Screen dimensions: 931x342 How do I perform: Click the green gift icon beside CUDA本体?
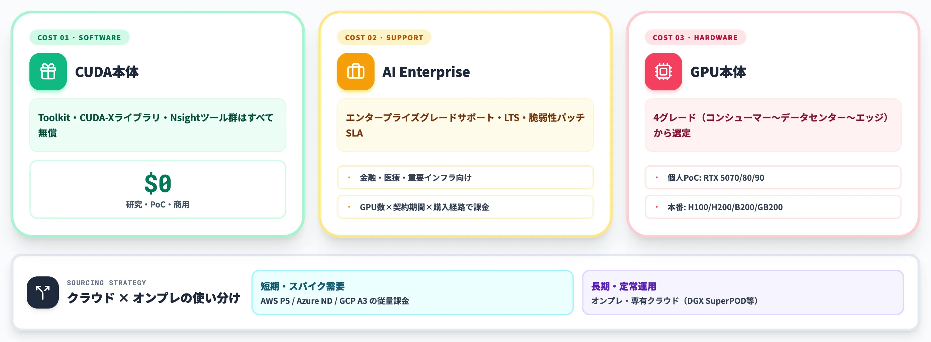point(48,72)
